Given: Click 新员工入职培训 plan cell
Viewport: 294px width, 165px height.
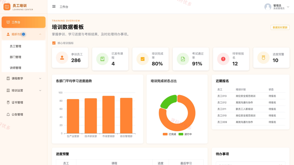Looking at the screenshot, I should pos(244,109).
